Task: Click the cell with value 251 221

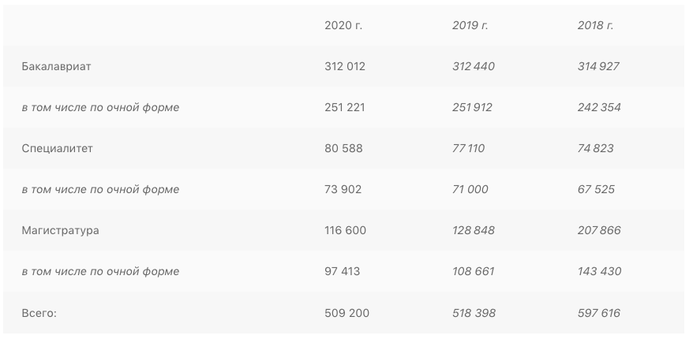Action: click(345, 107)
